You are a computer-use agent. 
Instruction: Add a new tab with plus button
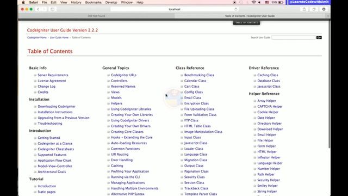click(x=328, y=16)
